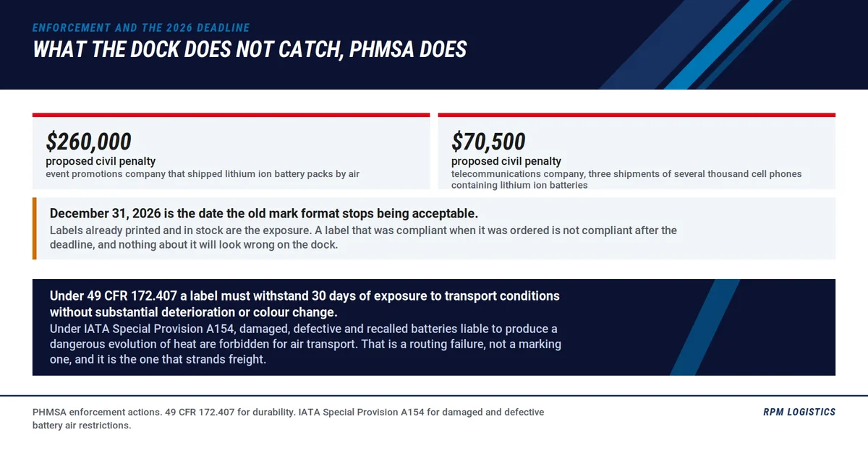The height and width of the screenshot is (453, 868).
Task: Click the red bar above $70,500 card
Action: click(x=637, y=115)
